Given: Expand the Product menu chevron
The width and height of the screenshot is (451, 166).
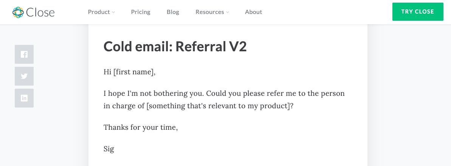Looking at the screenshot, I should click(x=113, y=12).
